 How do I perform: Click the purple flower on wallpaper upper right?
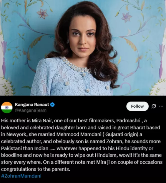[126, 17]
